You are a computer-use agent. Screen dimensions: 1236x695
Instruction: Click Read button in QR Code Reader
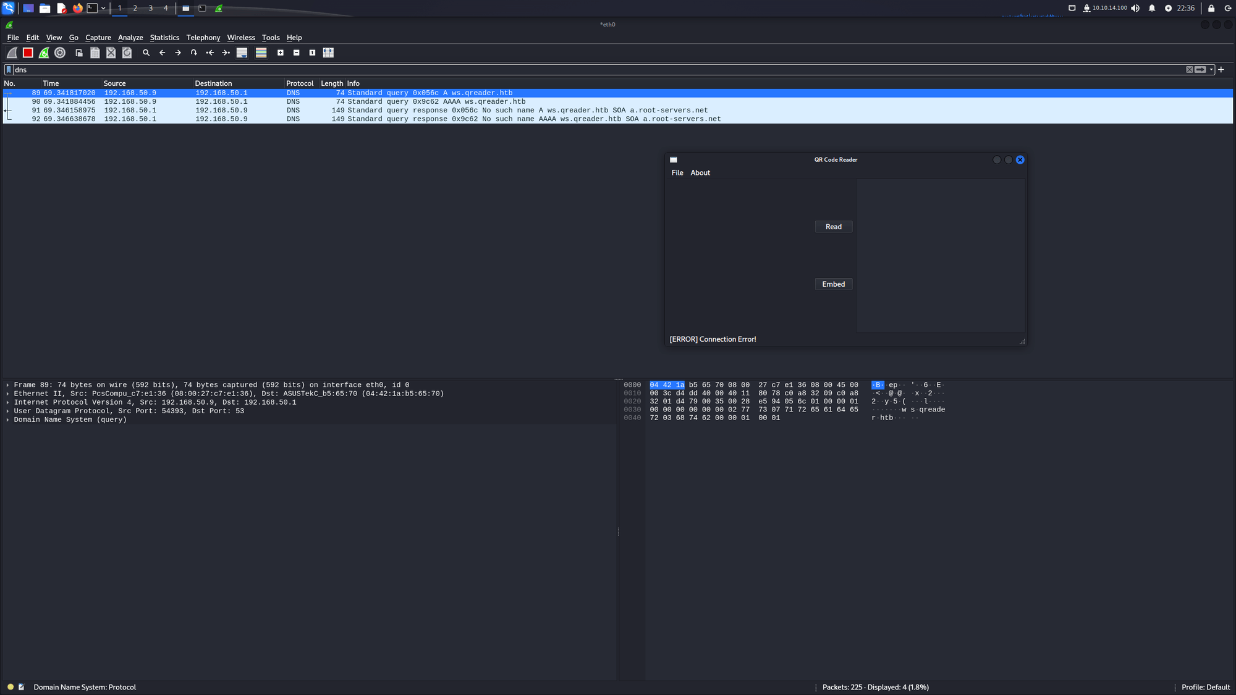[833, 227]
